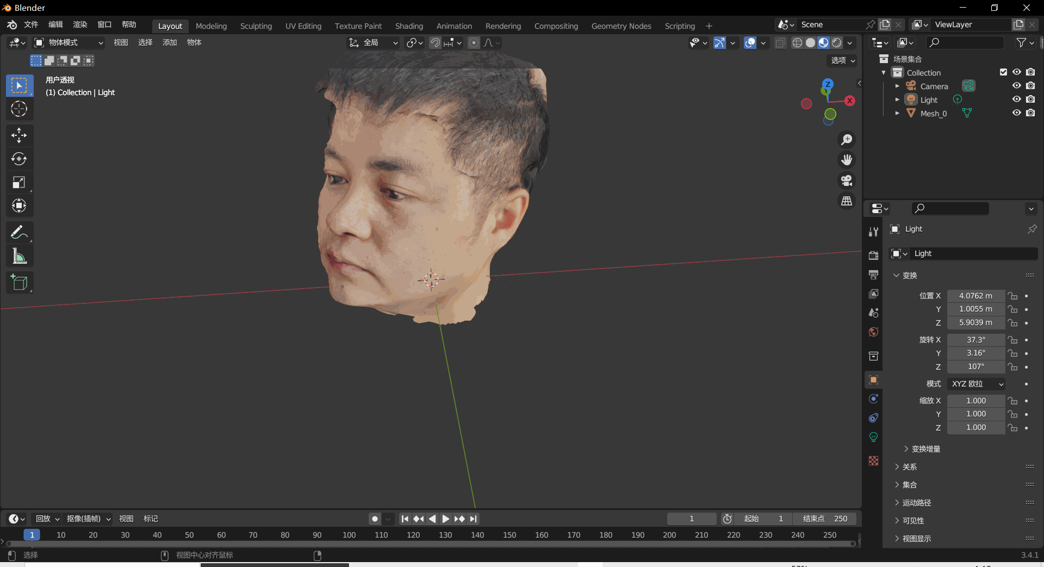Select the Measure tool

point(20,256)
